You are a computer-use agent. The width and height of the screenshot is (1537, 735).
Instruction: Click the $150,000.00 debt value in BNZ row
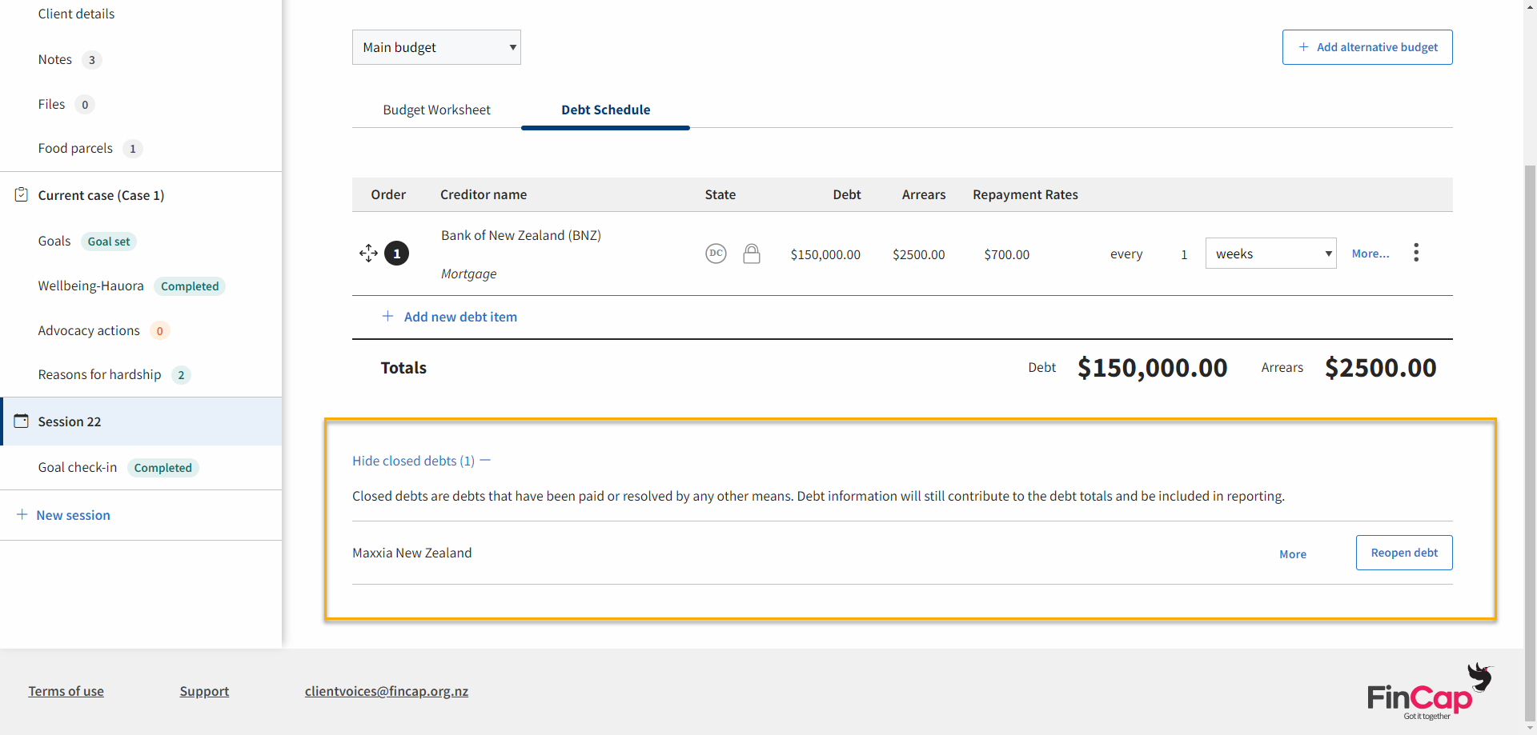click(x=825, y=254)
